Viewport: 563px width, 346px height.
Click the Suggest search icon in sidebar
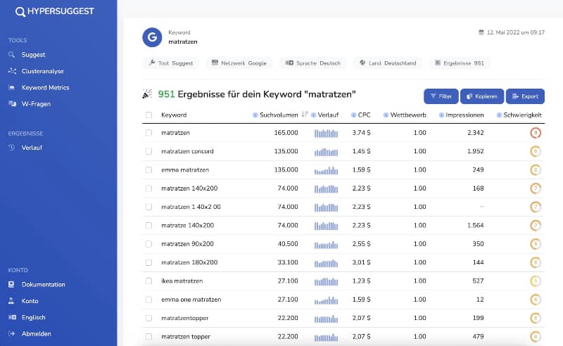click(12, 55)
